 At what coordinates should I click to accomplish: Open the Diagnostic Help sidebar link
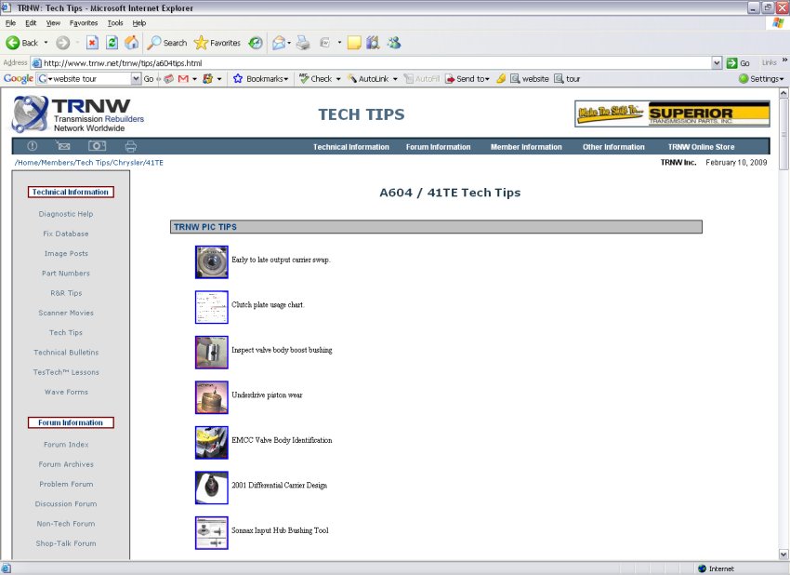[66, 214]
